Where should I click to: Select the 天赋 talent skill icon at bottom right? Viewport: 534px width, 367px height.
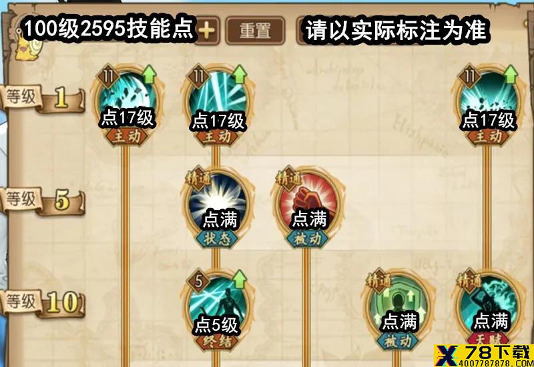click(x=489, y=304)
